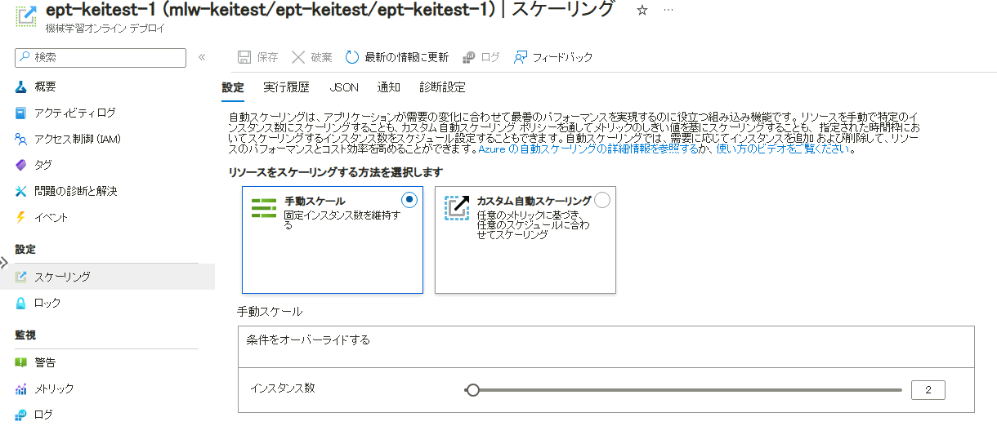The image size is (997, 426).
Task: Click 破棄 discard toolbar button
Action: coord(312,57)
